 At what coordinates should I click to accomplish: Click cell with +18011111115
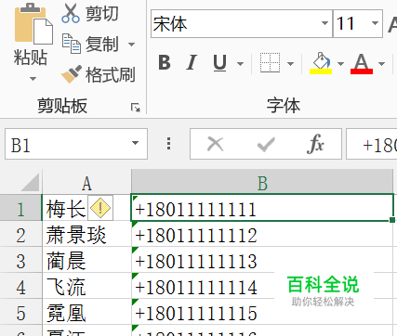262,312
